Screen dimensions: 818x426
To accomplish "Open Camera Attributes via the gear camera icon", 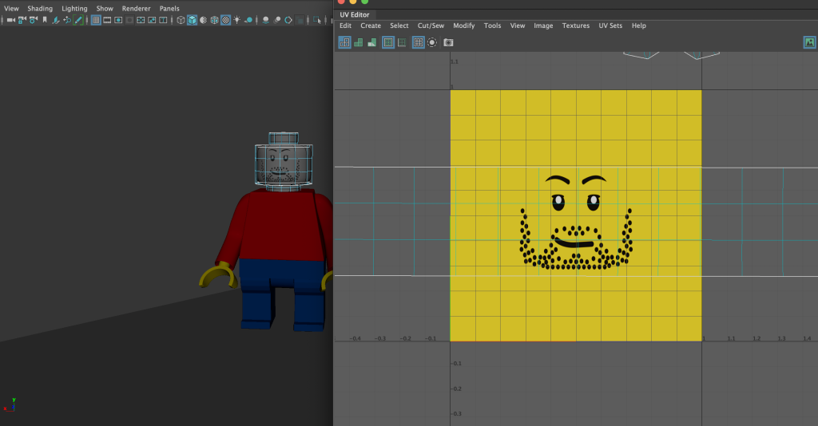I will coord(34,20).
